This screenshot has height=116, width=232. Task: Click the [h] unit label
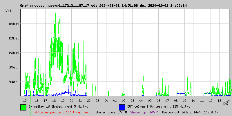coord(226,104)
